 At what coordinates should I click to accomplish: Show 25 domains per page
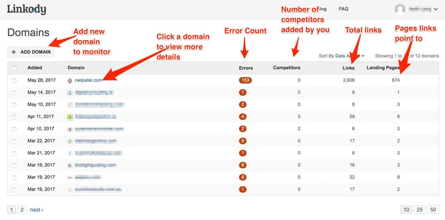point(420,210)
